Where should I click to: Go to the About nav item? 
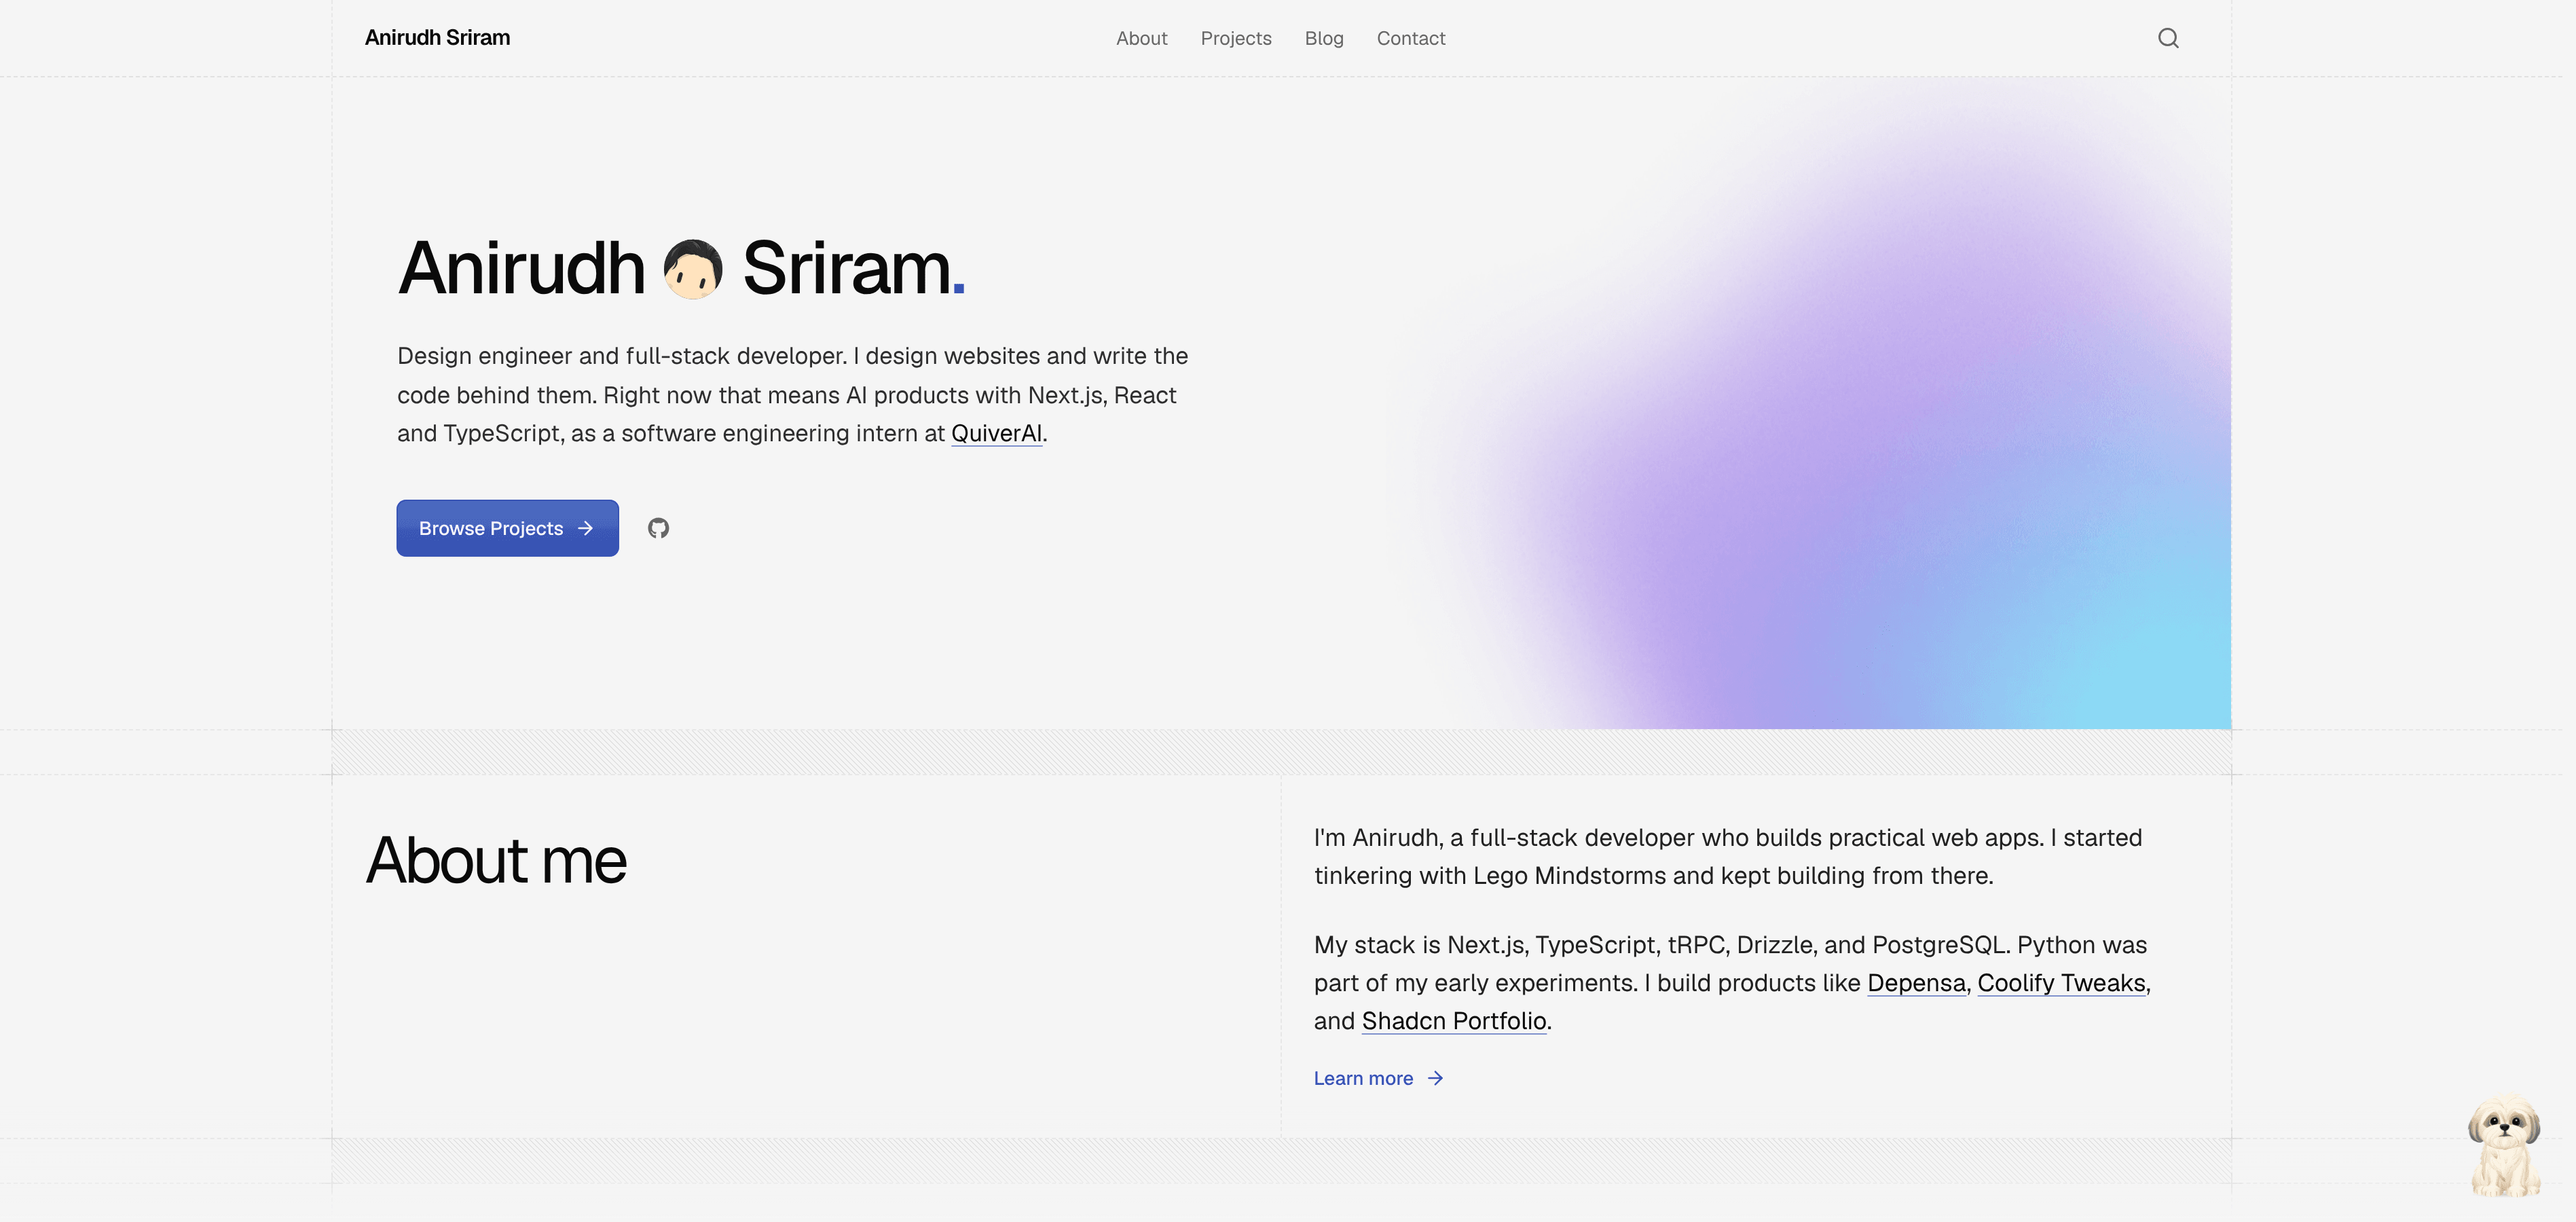point(1141,38)
